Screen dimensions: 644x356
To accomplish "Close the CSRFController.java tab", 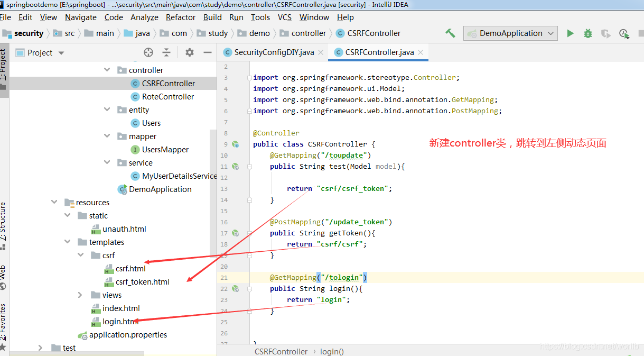I will coord(421,52).
